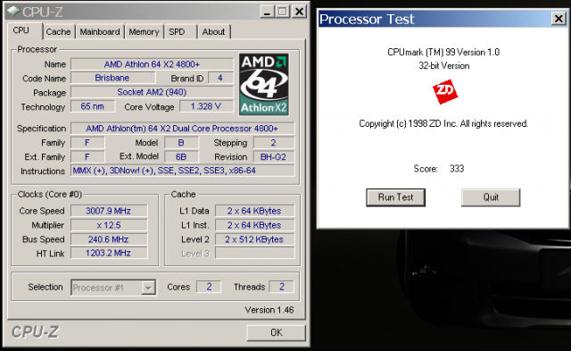The width and height of the screenshot is (571, 351).
Task: Click the Ext. Model value 6B
Action: 181,156
